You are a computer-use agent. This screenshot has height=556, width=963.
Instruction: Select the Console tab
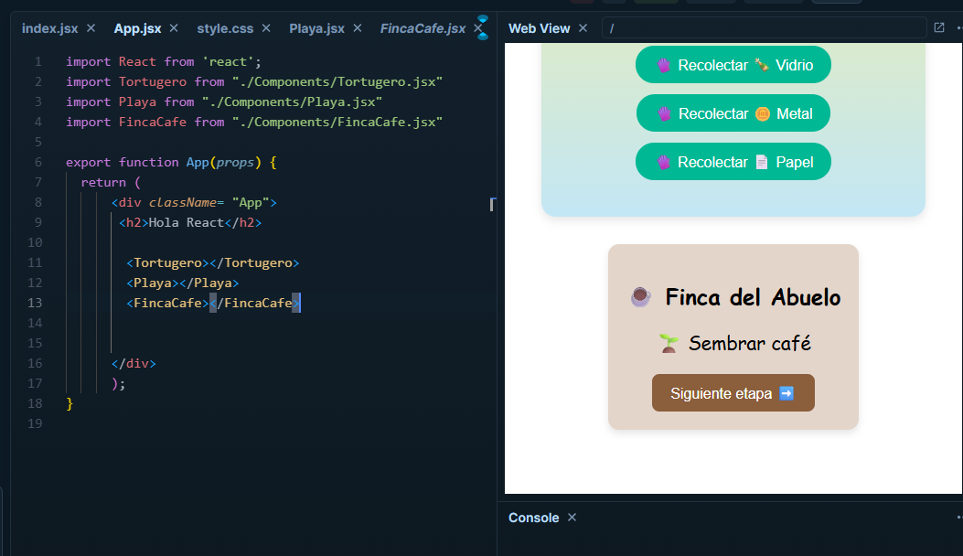(x=534, y=518)
